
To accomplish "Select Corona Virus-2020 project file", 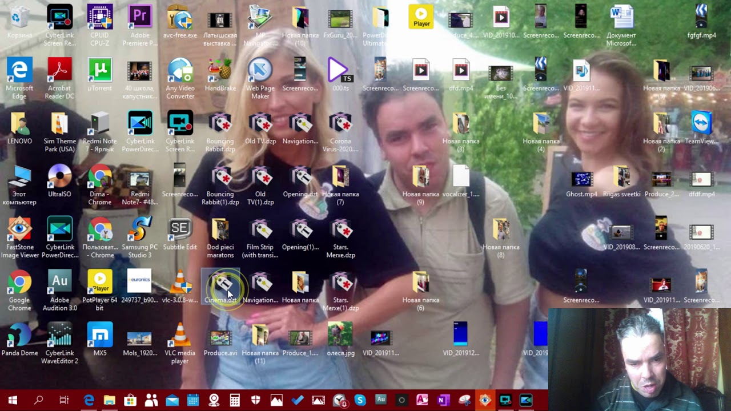I will pos(340,131).
